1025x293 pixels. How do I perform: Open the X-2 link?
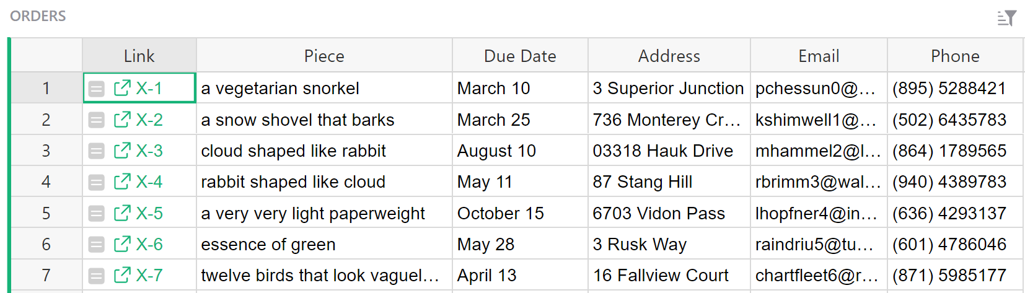149,120
